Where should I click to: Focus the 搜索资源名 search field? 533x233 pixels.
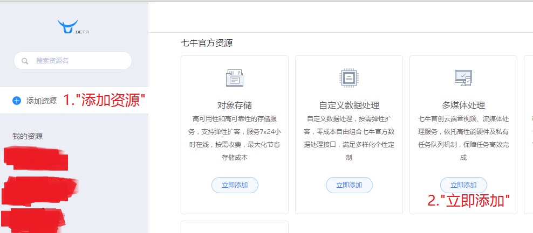[x=73, y=61]
